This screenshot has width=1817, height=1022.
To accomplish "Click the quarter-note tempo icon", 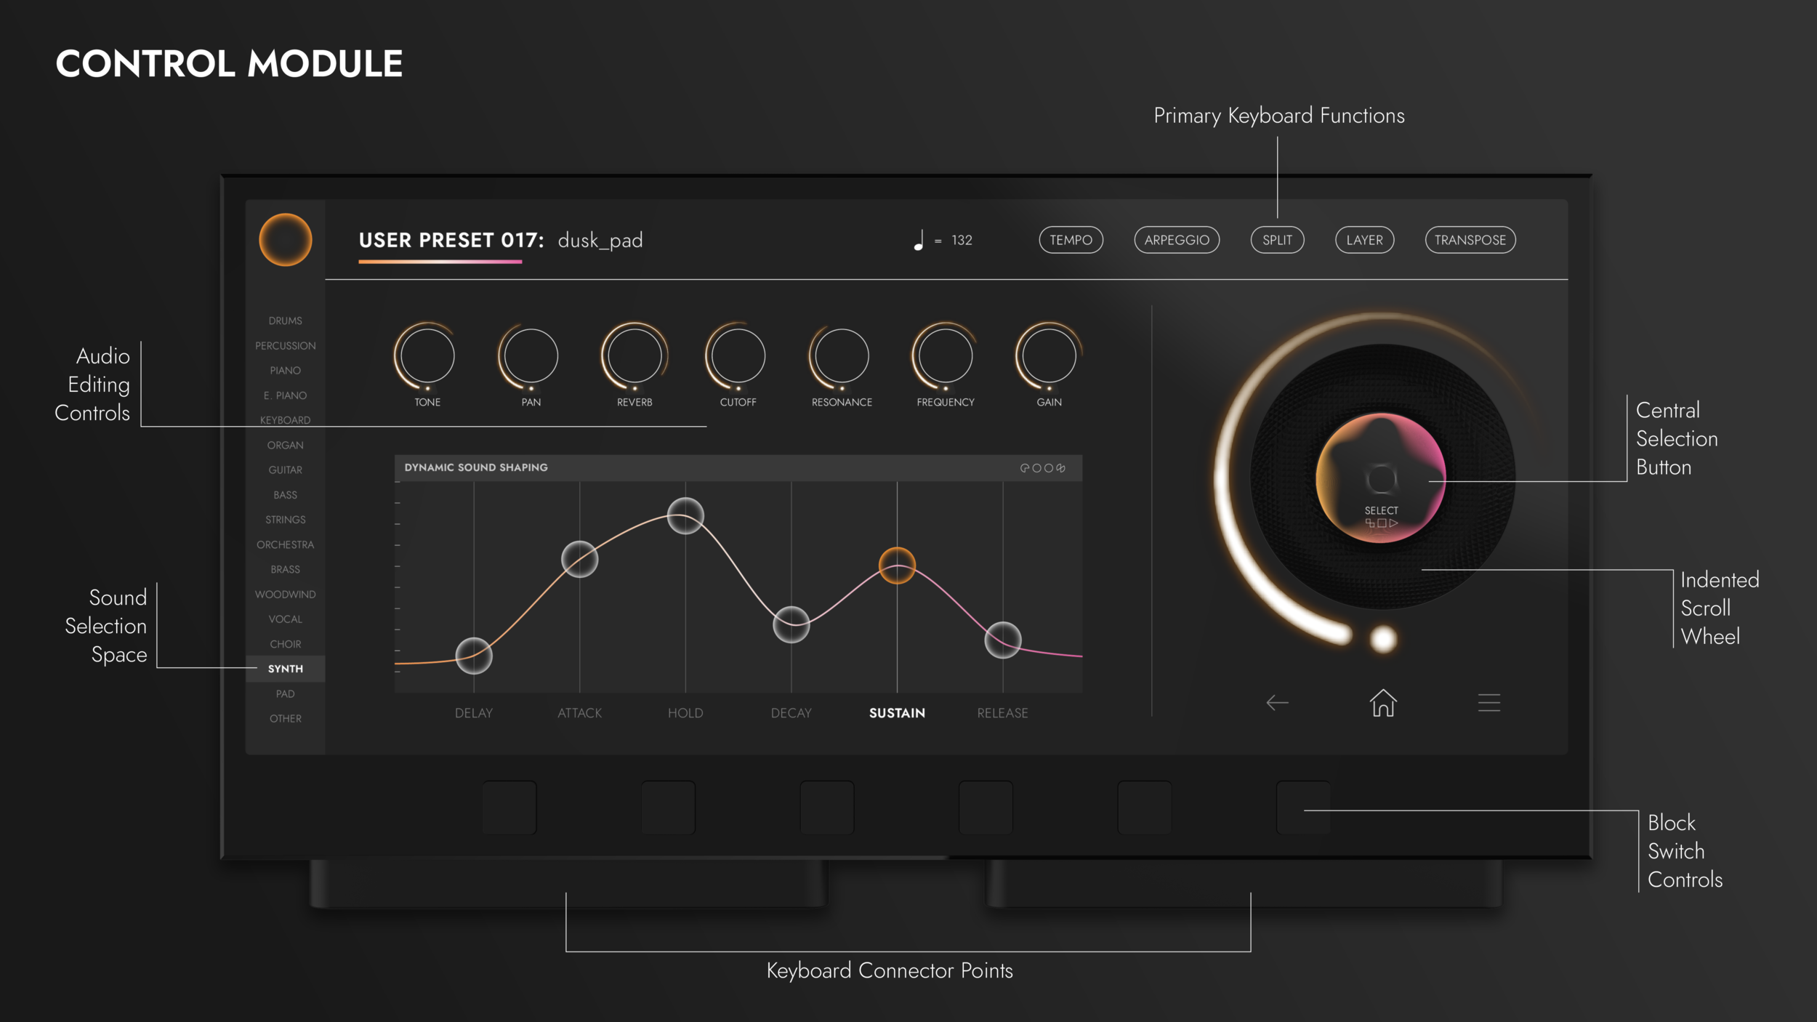I will (919, 240).
